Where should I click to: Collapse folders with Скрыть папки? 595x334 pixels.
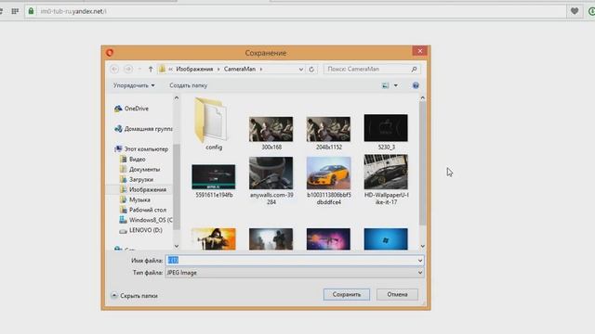coord(134,296)
